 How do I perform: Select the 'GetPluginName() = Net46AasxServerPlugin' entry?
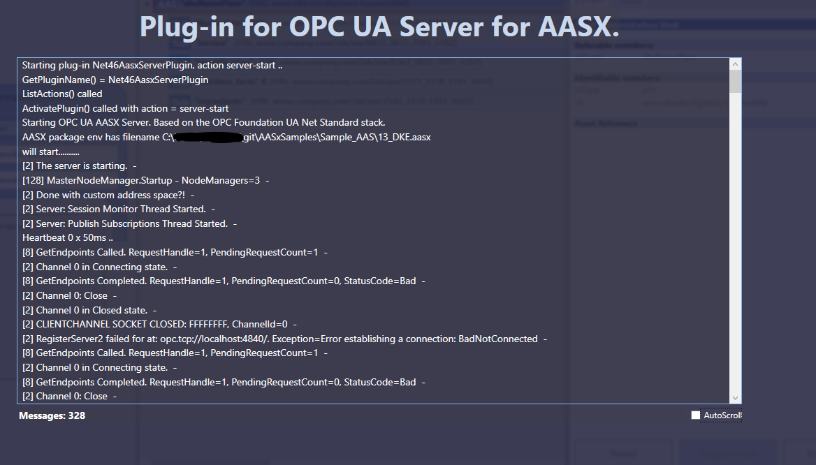pyautogui.click(x=117, y=79)
